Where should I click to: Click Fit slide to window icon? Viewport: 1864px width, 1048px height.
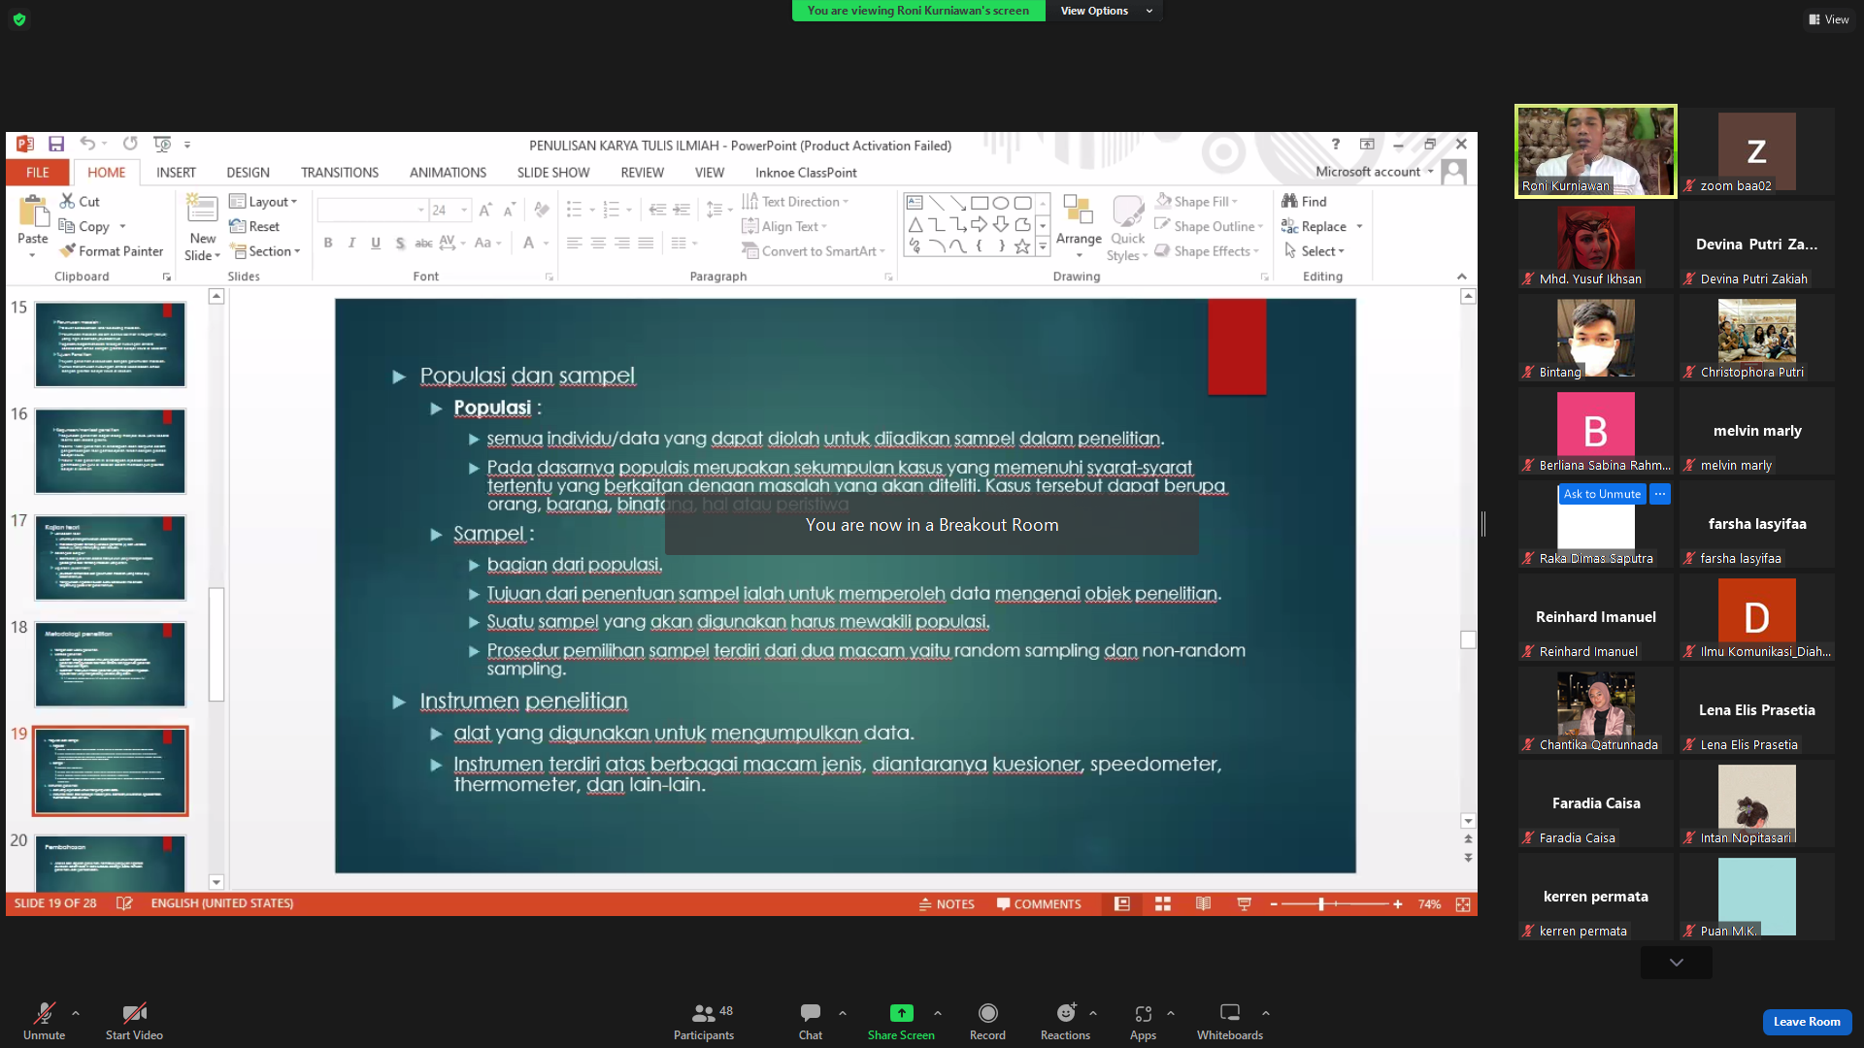click(1463, 903)
